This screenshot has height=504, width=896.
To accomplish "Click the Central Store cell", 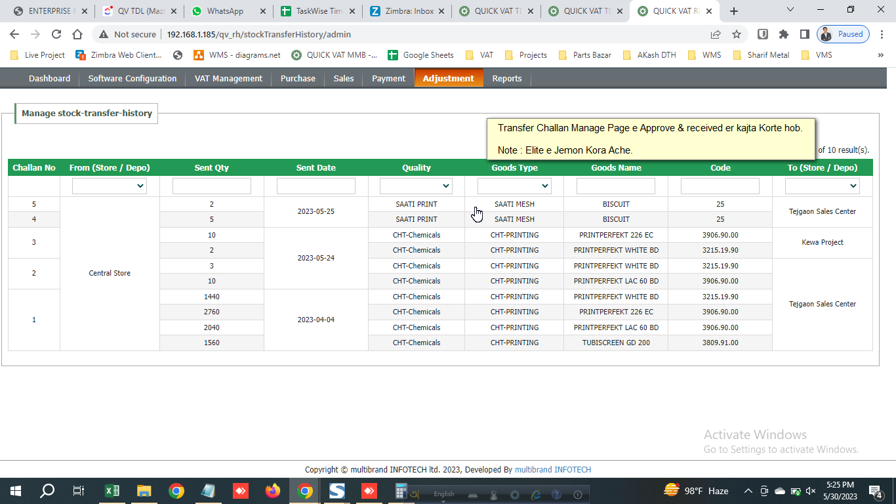I will (110, 273).
